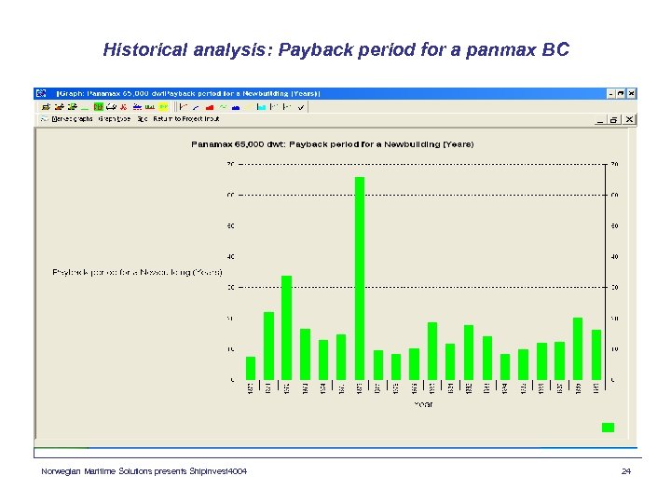
Task: Select the red area chart toolbar icon
Action: [210, 107]
